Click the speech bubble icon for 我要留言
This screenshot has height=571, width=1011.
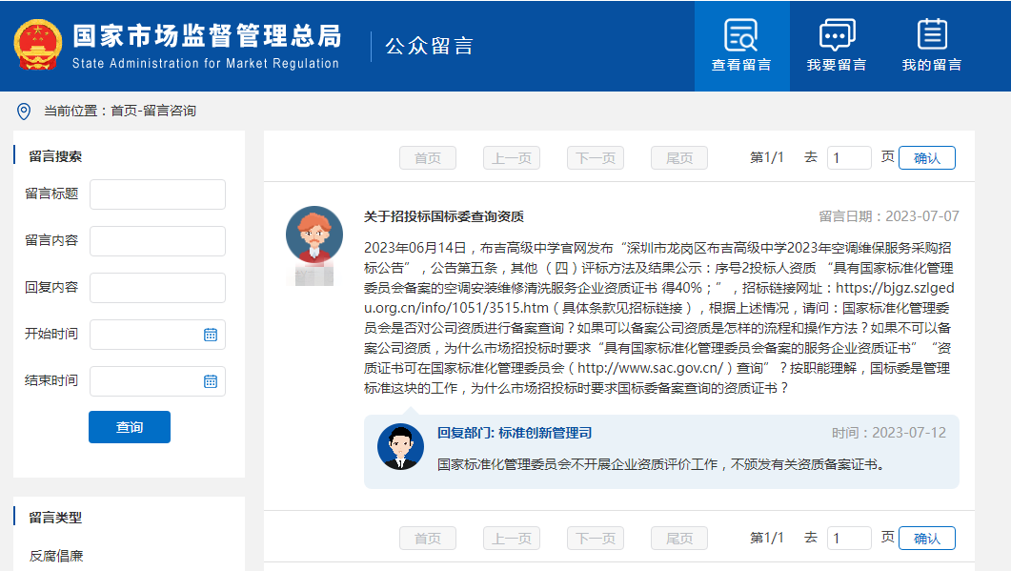[x=837, y=35]
